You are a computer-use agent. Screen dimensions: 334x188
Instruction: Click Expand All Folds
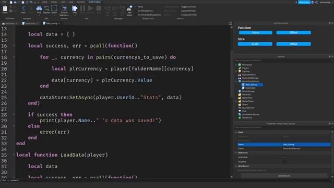click(x=188, y=11)
